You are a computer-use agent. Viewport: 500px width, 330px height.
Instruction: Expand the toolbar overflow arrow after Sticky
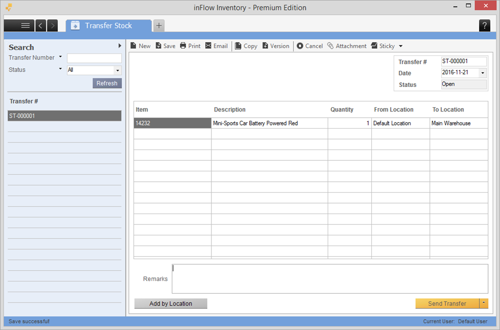click(401, 46)
